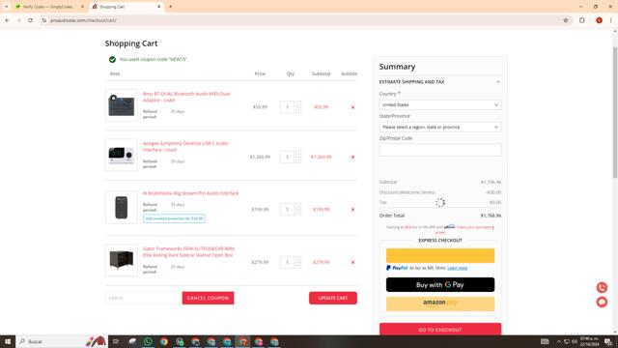Remove the Boss BT-DUAL adaptor from cart
The width and height of the screenshot is (618, 348).
(352, 107)
